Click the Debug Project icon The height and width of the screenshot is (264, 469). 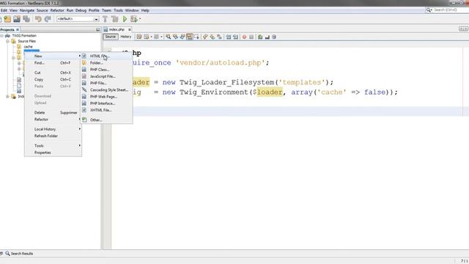(x=134, y=19)
